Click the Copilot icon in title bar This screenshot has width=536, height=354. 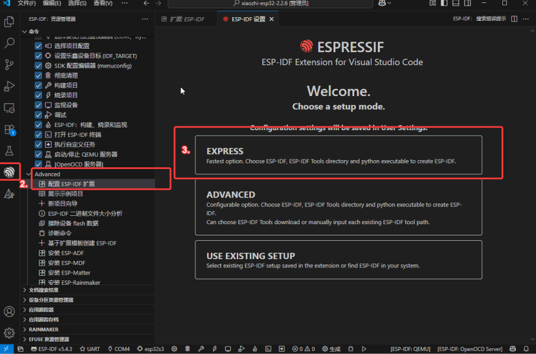tap(382, 3)
